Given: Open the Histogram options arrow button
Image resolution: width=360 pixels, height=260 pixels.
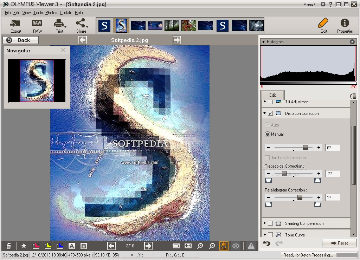Looking at the screenshot, I should click(352, 42).
